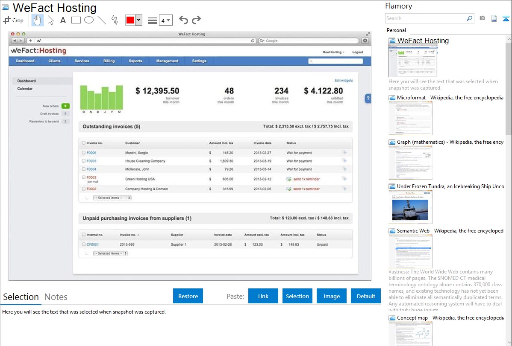Click the Restore button
This screenshot has height=346, width=512.
tap(188, 296)
